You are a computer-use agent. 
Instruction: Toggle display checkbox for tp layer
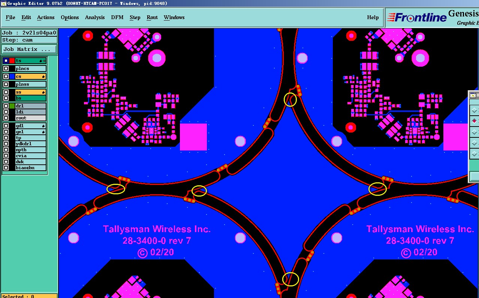6,138
